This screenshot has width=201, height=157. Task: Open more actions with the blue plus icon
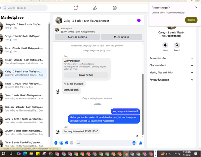click(56, 143)
